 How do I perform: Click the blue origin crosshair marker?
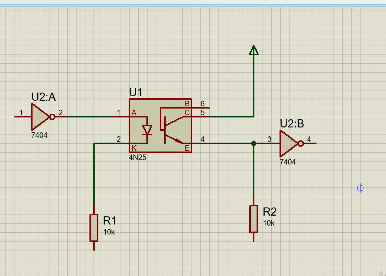tap(360, 188)
